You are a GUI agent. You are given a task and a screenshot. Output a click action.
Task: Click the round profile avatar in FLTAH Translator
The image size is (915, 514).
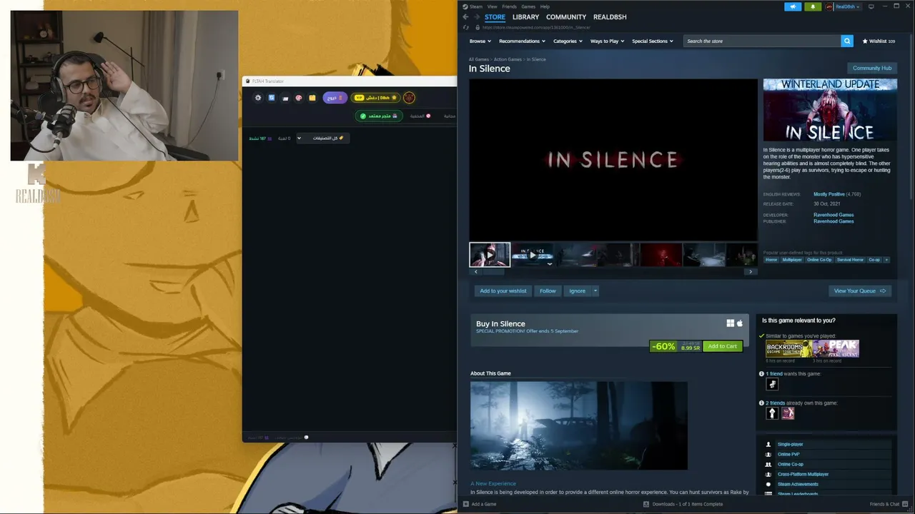pyautogui.click(x=409, y=98)
